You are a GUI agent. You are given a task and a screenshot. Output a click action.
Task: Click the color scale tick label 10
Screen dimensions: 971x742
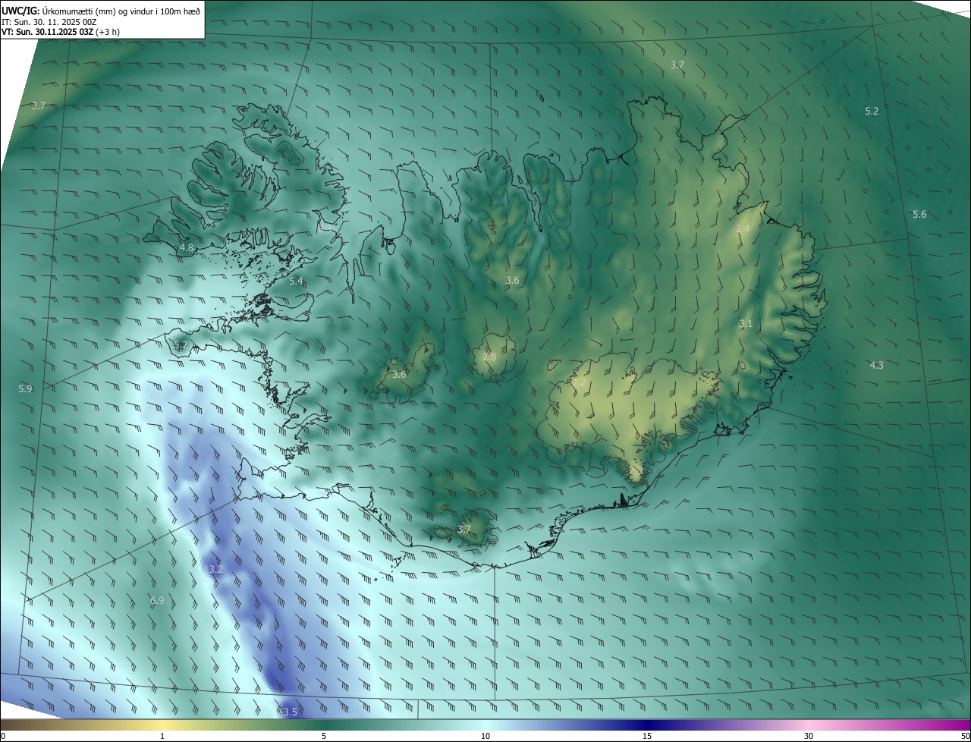pyautogui.click(x=485, y=736)
